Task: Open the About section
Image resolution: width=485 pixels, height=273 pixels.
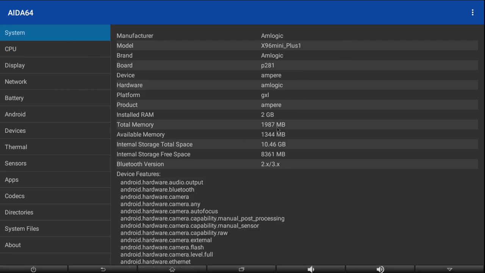Action: click(55, 245)
